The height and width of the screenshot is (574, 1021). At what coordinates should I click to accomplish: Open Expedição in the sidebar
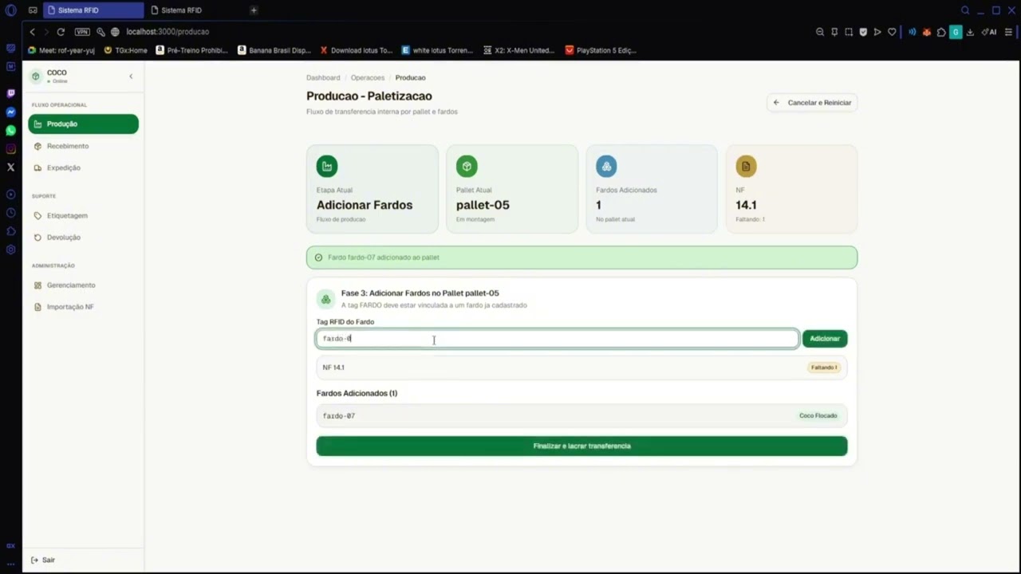click(x=83, y=167)
